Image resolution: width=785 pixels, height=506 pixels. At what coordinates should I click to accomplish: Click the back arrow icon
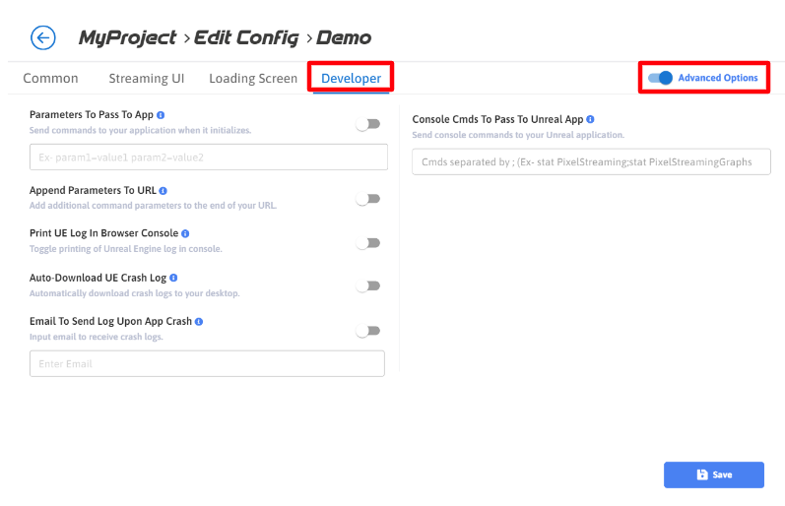point(43,38)
